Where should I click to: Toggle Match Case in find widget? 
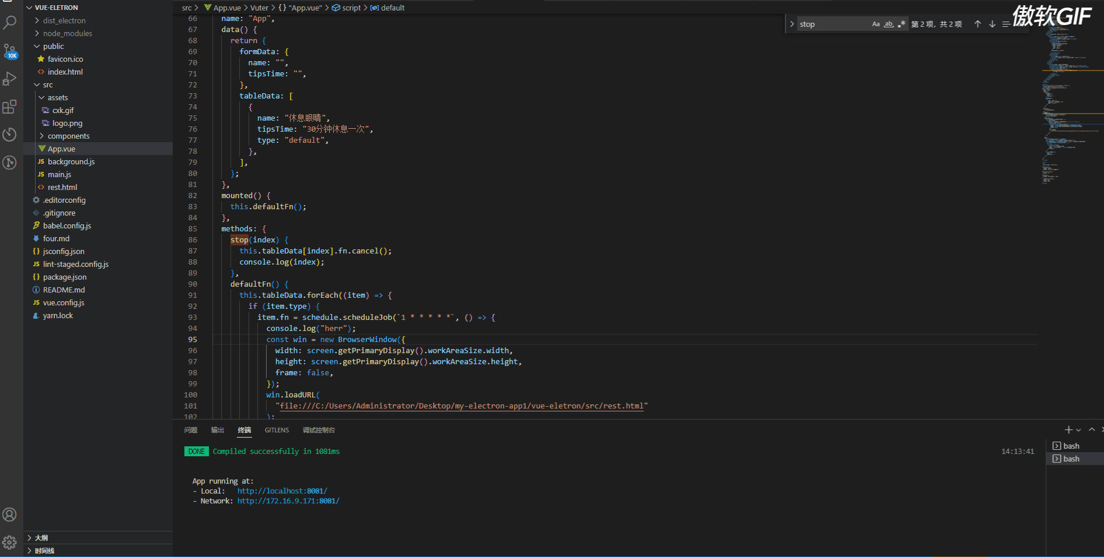point(876,24)
